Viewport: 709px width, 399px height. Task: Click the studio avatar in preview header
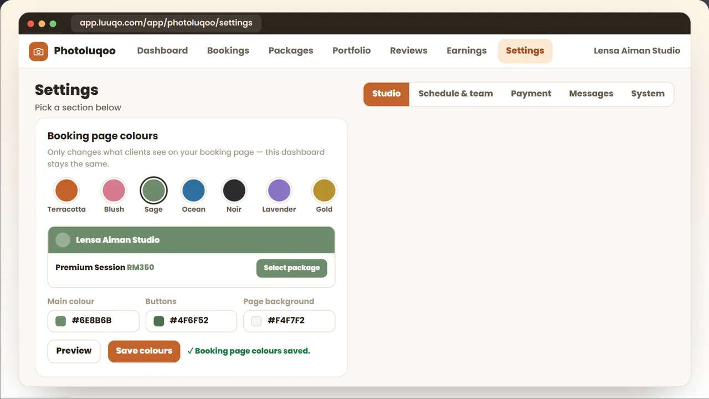coord(63,240)
